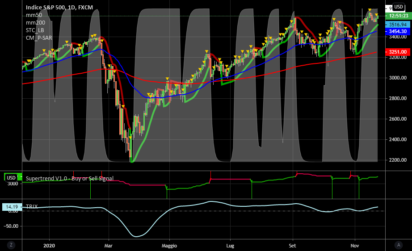Screen dimensions: 412x251
Task: Click the 3400.00 price axis label
Action: coord(398,37)
